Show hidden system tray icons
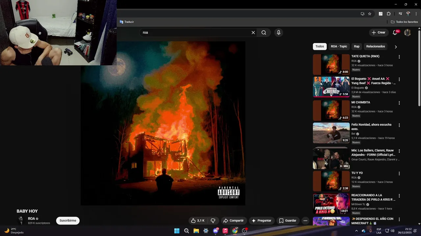 tap(356, 231)
